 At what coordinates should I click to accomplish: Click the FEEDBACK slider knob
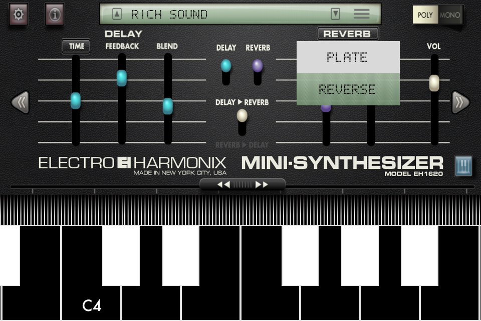point(121,78)
